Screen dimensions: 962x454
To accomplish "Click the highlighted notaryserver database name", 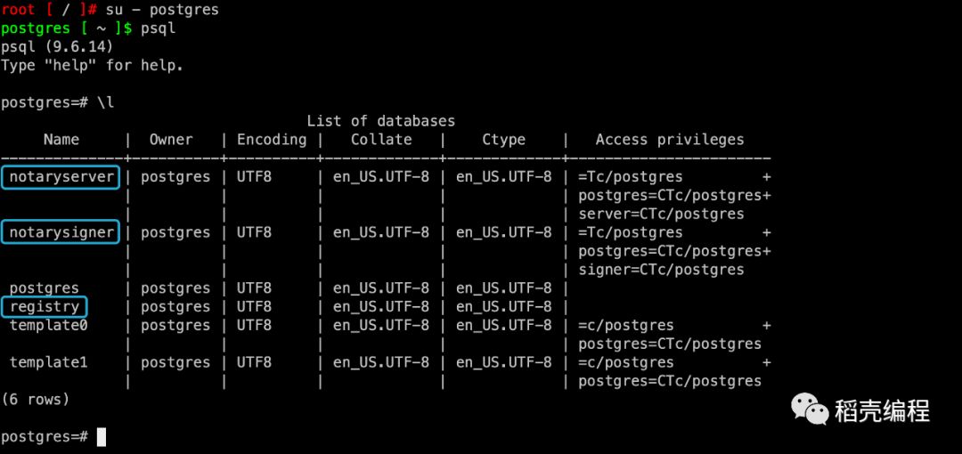I will [61, 177].
